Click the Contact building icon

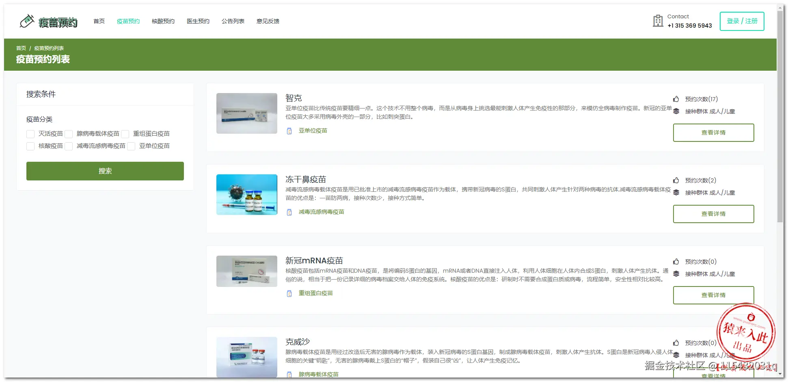point(658,21)
